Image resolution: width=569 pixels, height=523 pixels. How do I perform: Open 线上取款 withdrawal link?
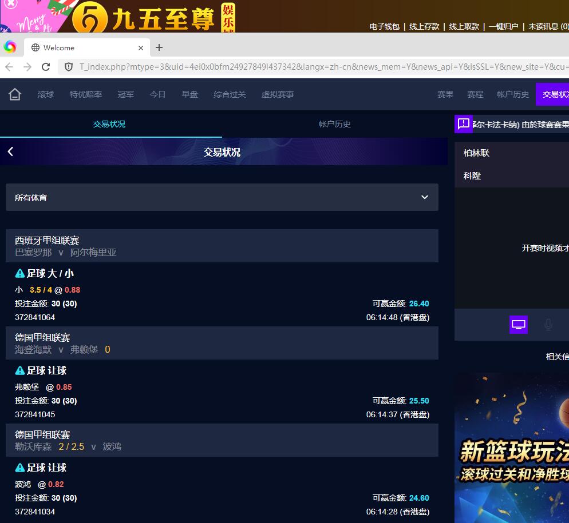[x=464, y=26]
